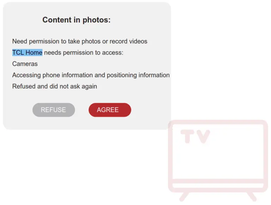This screenshot has width=271, height=205.
Task: Click the "needs permission to access:" text
Action: [84, 52]
